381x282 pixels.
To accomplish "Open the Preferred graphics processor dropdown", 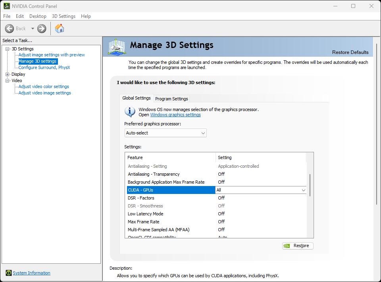I will click(203, 133).
